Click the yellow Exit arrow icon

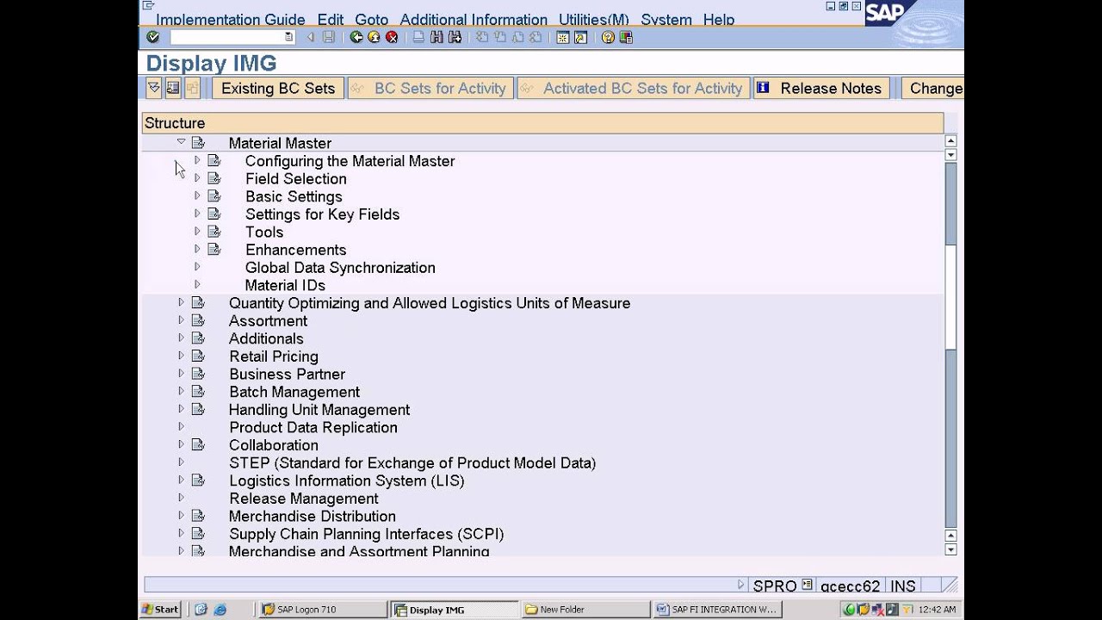coord(374,37)
